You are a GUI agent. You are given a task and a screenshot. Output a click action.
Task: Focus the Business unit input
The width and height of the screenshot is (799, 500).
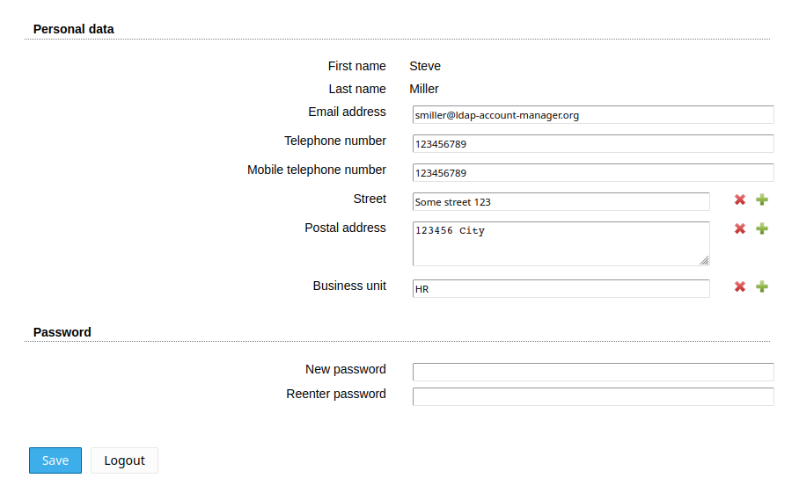coord(561,289)
